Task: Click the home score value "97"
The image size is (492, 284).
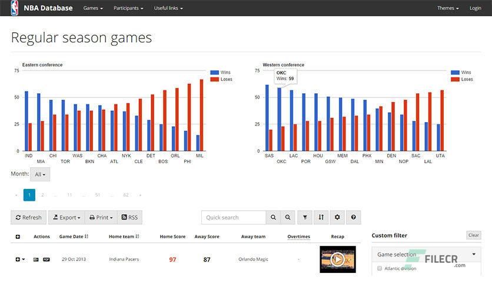Action: tap(172, 259)
